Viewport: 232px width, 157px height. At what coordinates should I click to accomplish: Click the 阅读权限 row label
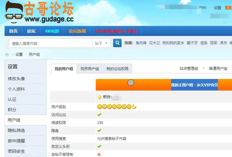59,123
